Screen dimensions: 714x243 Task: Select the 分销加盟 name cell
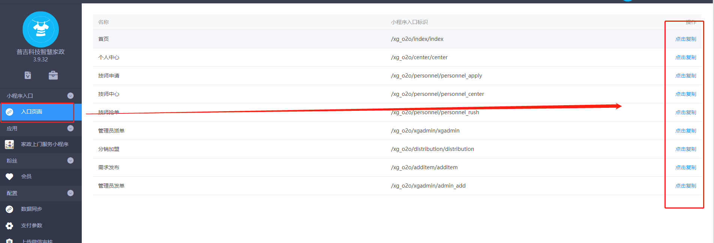109,149
